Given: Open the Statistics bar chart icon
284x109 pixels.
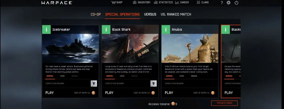Looking at the screenshot, I should tap(156, 2).
